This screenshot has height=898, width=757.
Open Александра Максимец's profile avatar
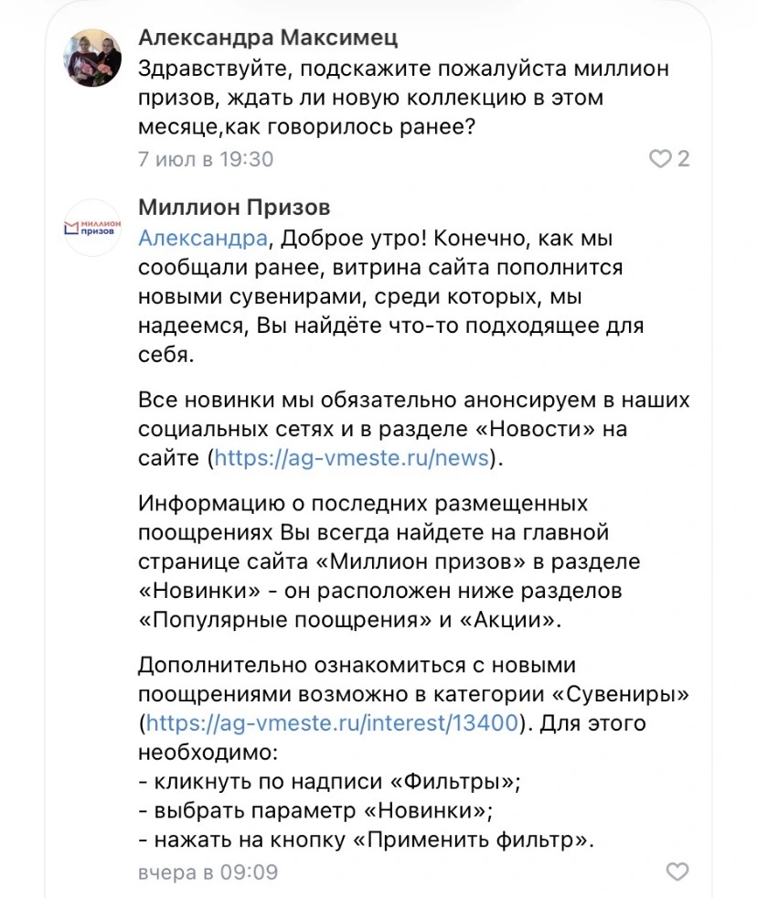92,58
